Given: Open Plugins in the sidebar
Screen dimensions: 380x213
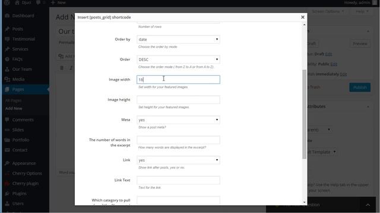Looking at the screenshot, I should point(19,193).
